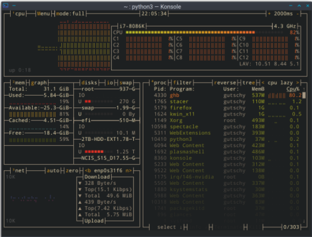Open the bpytop Menu
The image size is (312, 237).
pos(43,14)
